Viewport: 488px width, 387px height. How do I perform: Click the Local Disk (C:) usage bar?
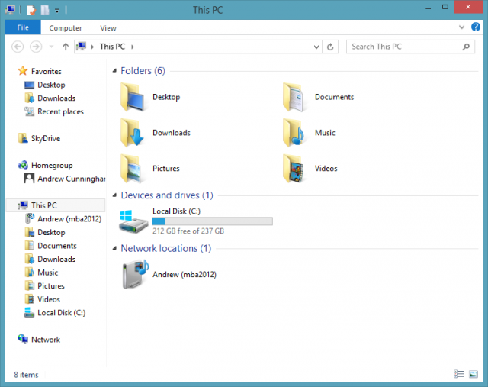pyautogui.click(x=212, y=221)
